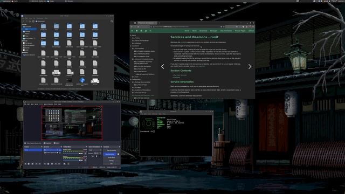Go to previous chapter in Void docs

coord(163,66)
